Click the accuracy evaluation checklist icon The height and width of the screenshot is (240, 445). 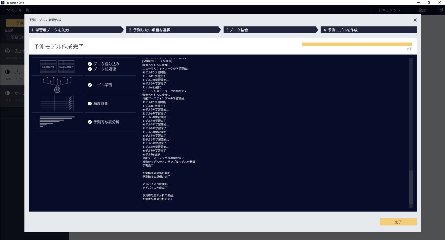(x=57, y=104)
